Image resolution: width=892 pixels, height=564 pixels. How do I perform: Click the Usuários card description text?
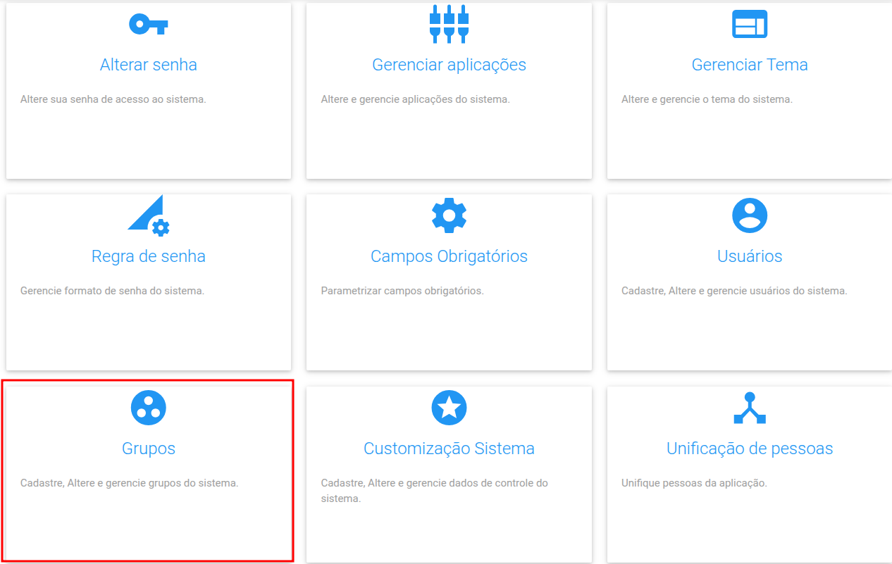[x=750, y=289]
